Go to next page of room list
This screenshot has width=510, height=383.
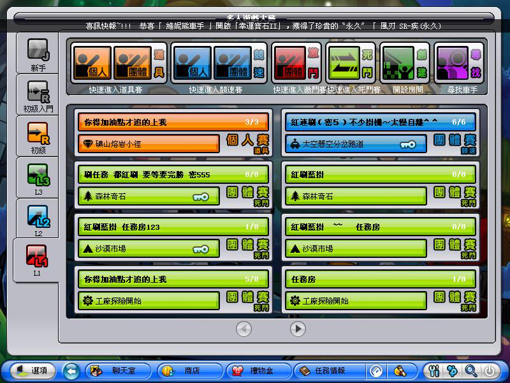click(x=298, y=329)
